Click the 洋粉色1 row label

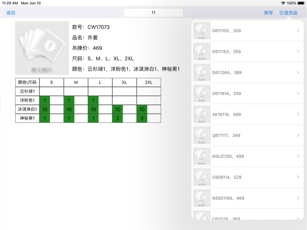click(27, 100)
